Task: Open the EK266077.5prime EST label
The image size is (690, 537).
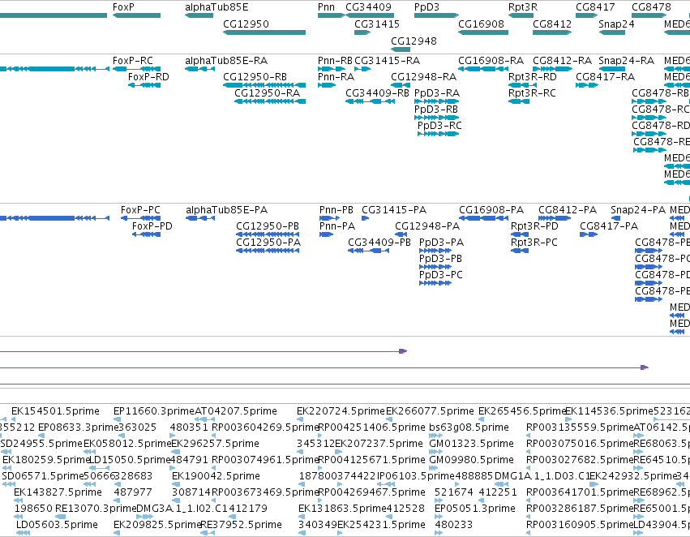Action: pyautogui.click(x=430, y=411)
